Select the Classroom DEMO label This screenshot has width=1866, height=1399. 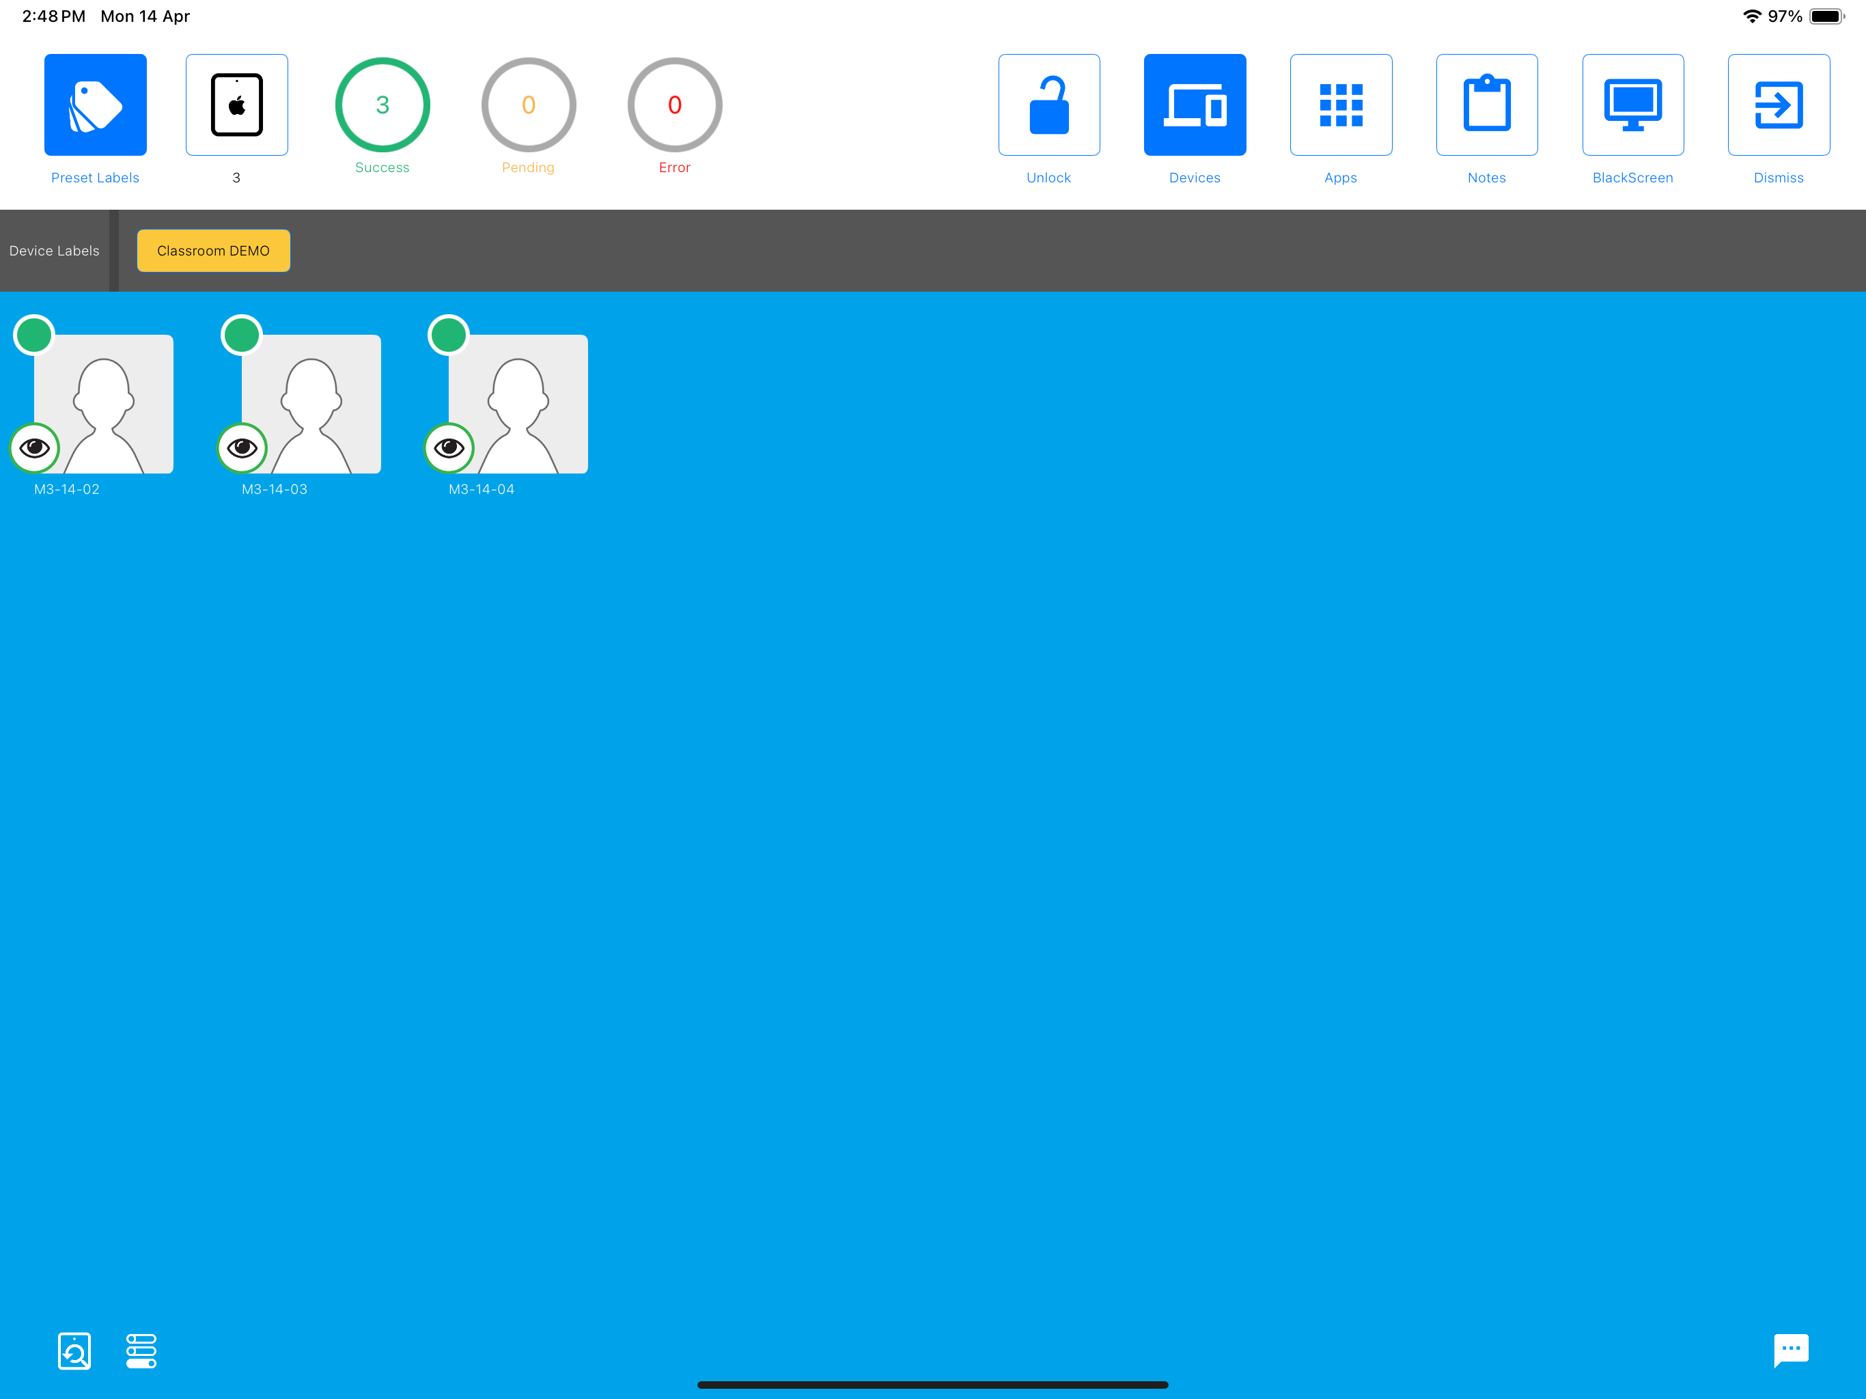(x=213, y=251)
